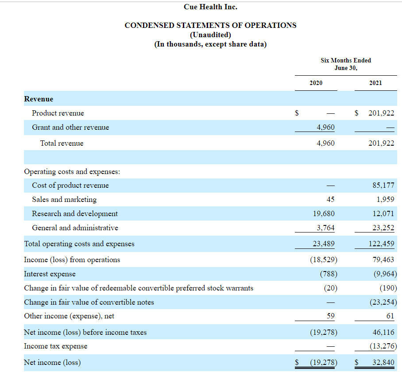Click Total revenue 2020 value 4,960
Image resolution: width=402 pixels, height=372 pixels.
click(x=325, y=143)
